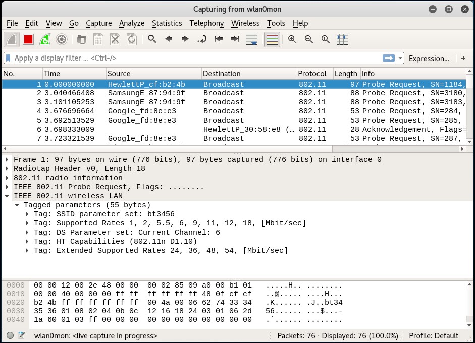This screenshot has height=343, width=475.
Task: Reset text to normal size
Action: (x=326, y=39)
